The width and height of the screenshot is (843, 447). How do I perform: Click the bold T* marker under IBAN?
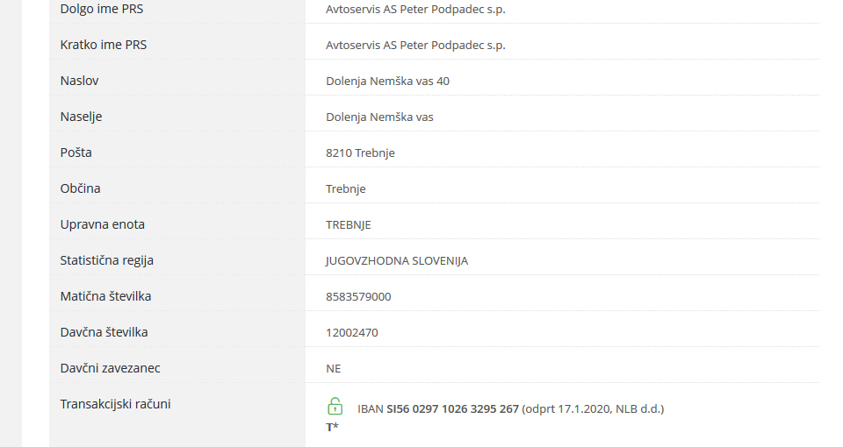tap(332, 427)
